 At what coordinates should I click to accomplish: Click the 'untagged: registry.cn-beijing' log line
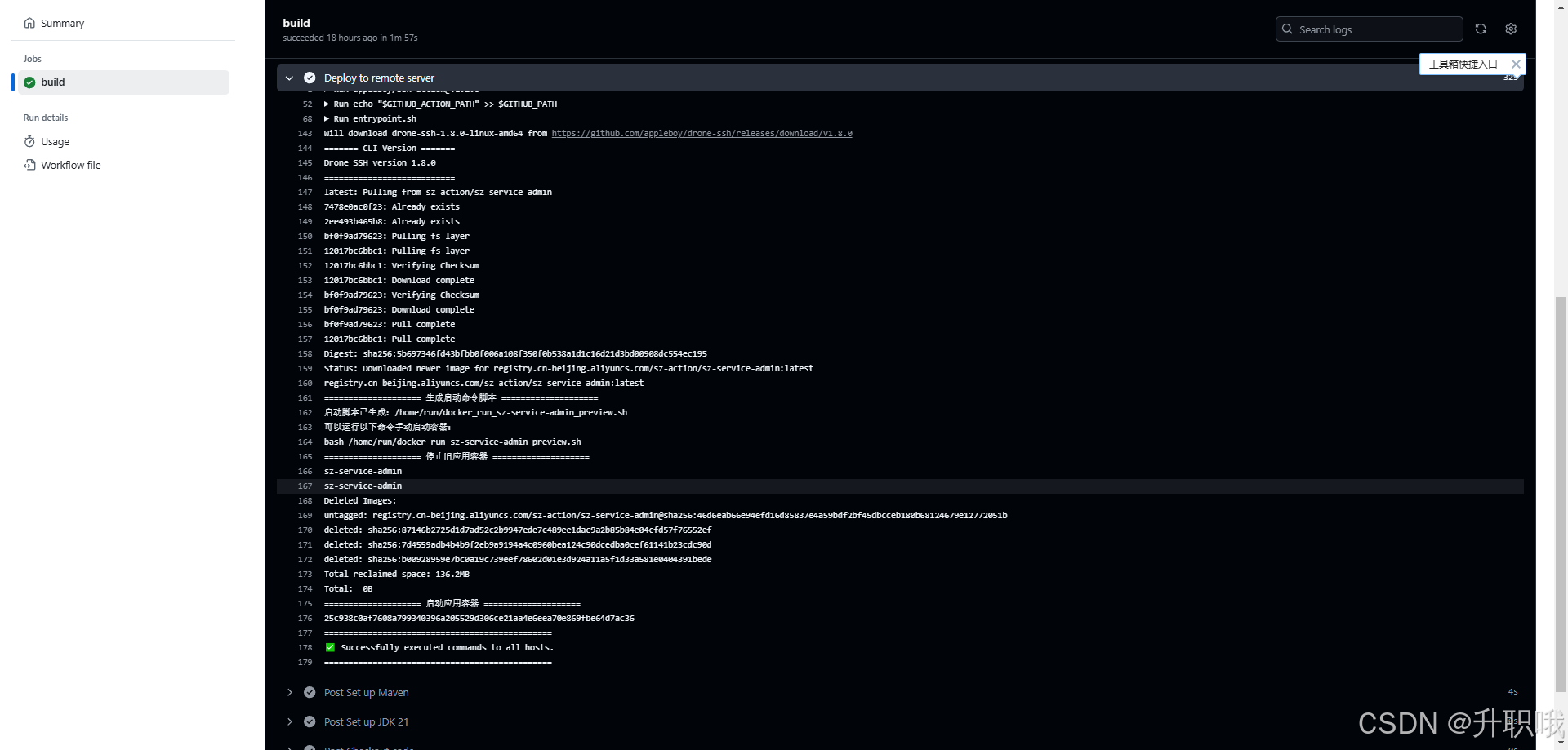tap(665, 516)
